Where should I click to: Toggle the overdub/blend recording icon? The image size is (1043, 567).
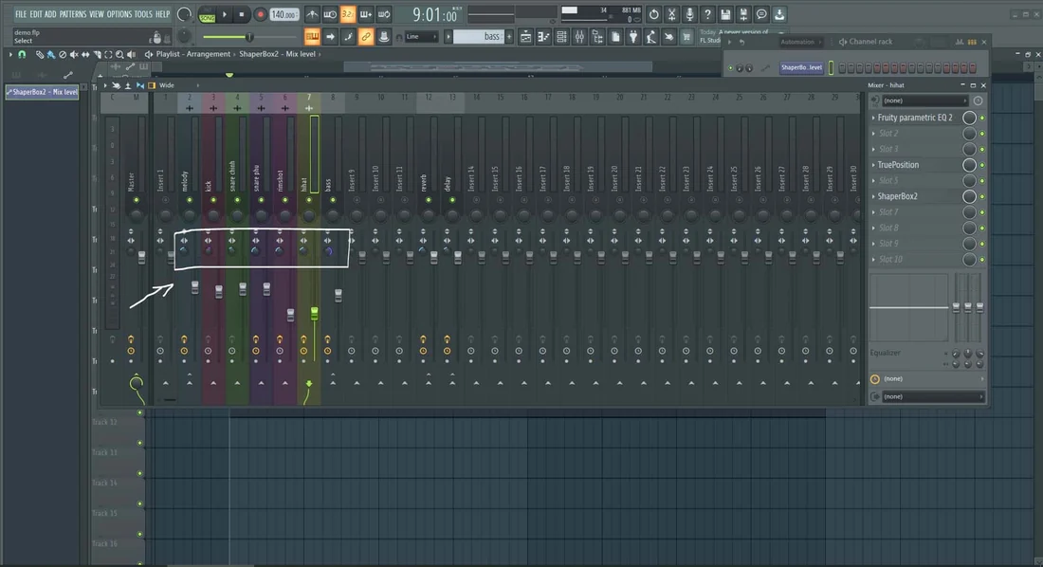[x=366, y=14]
